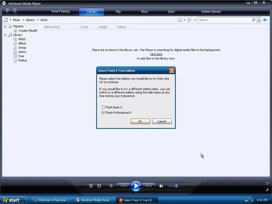
Task: Open the view options icon
Action: coord(189,20)
